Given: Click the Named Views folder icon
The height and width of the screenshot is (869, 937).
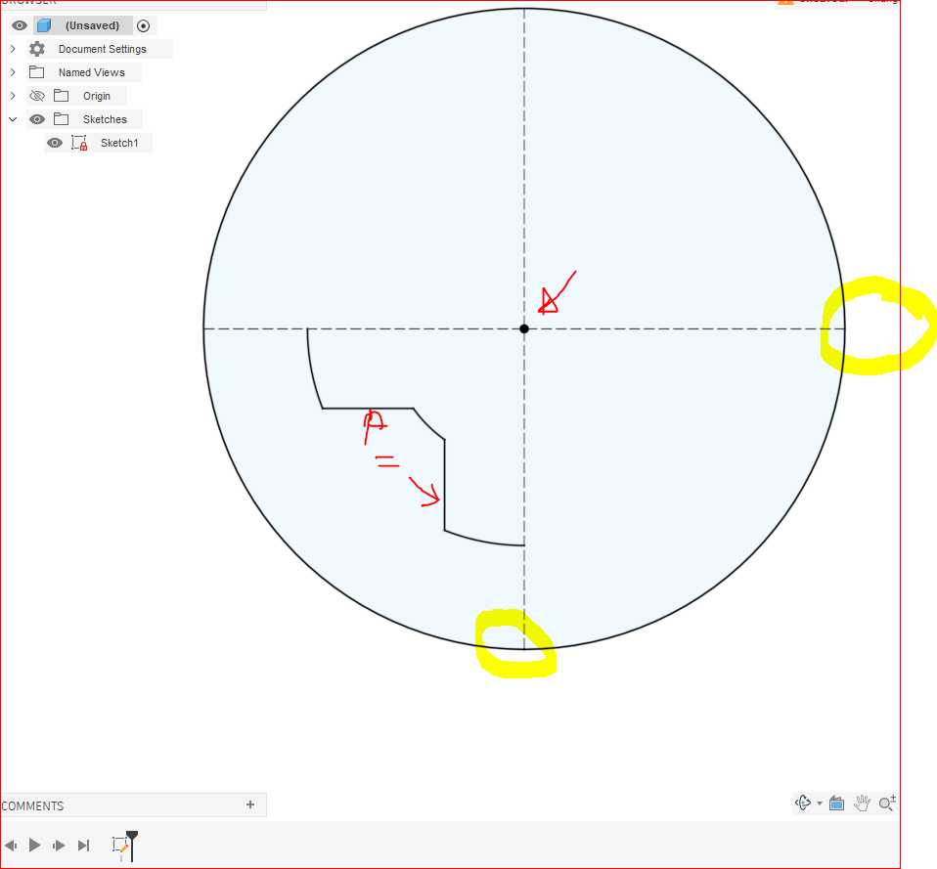Looking at the screenshot, I should pos(36,71).
